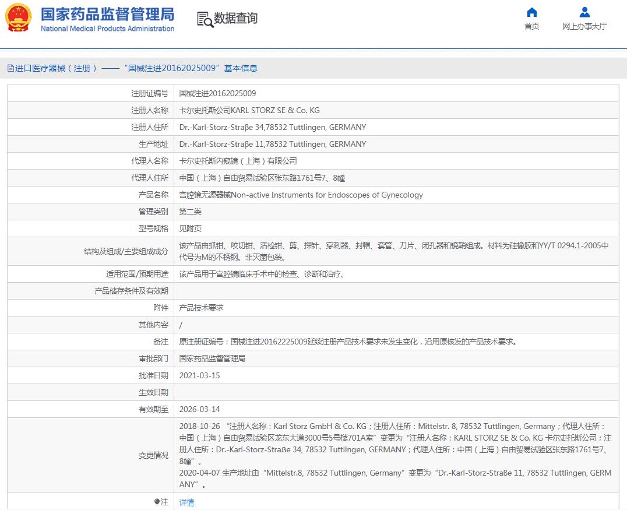627x510 pixels.
Task: Click agent address 张东路1761号7、8幢
Action: point(262,178)
